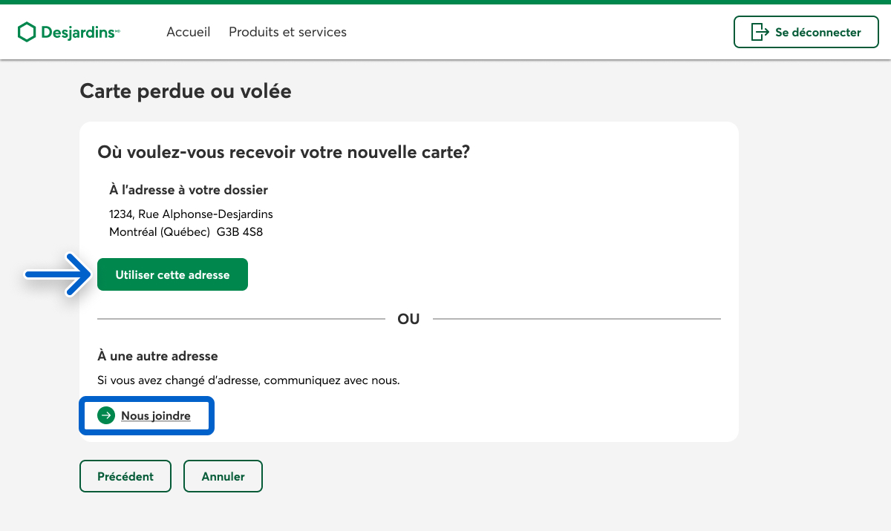This screenshot has width=891, height=531.
Task: Go to the Accueil page
Action: point(189,32)
